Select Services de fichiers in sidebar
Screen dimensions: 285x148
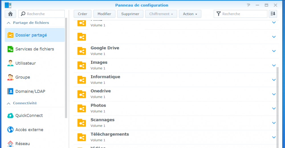(34, 49)
